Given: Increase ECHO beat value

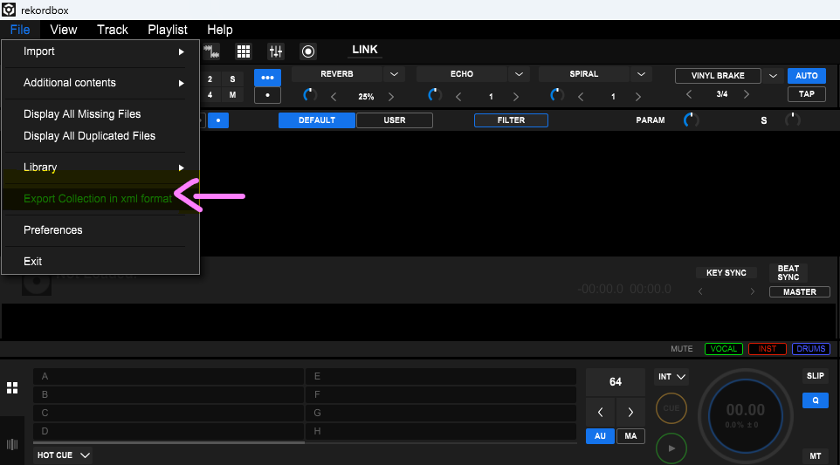Looking at the screenshot, I should pos(516,97).
